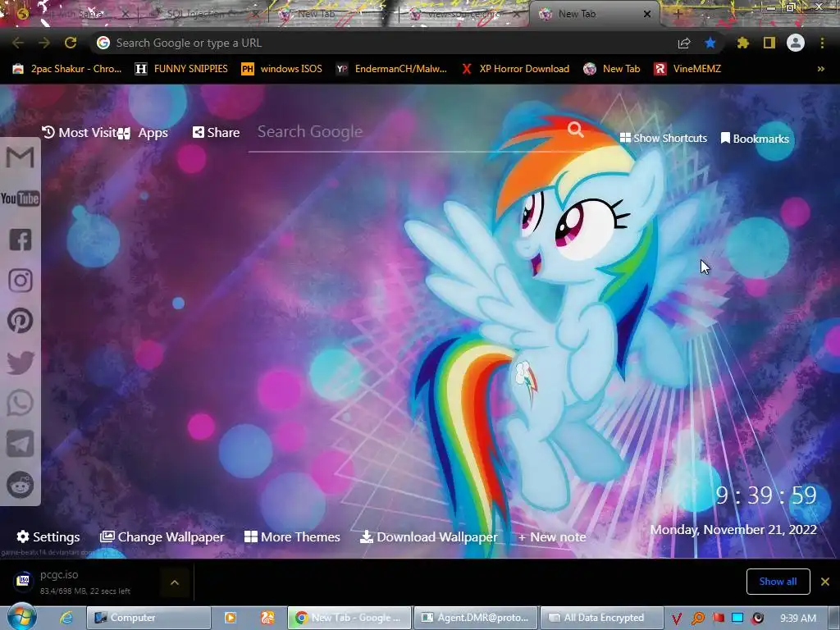Open 2pac Shakur bookmark
The height and width of the screenshot is (630, 840).
pyautogui.click(x=67, y=69)
